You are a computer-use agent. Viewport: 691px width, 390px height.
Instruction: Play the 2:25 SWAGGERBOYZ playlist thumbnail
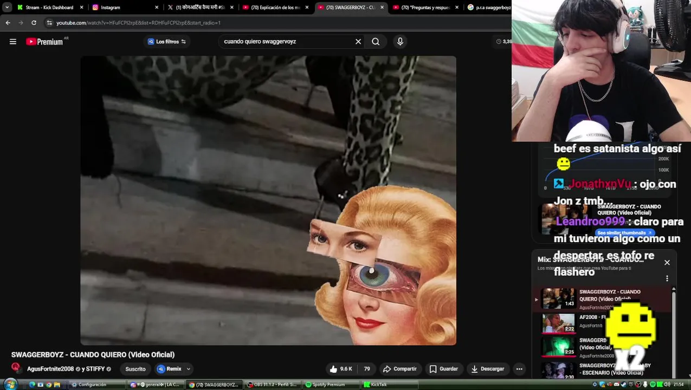pyautogui.click(x=558, y=346)
